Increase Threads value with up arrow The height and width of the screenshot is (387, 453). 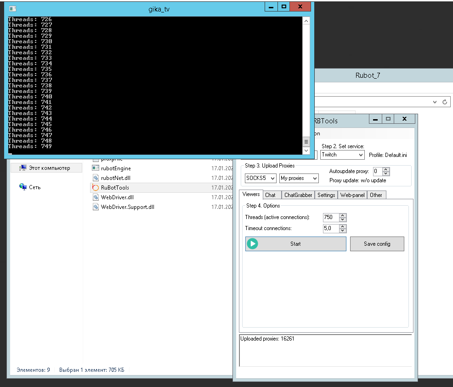pos(342,215)
